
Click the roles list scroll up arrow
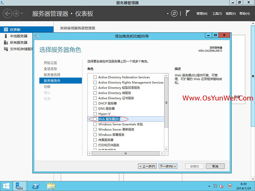pos(166,76)
